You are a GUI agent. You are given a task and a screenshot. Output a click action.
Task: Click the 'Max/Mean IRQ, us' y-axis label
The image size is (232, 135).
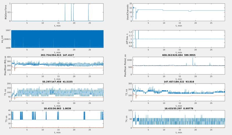click(5, 66)
